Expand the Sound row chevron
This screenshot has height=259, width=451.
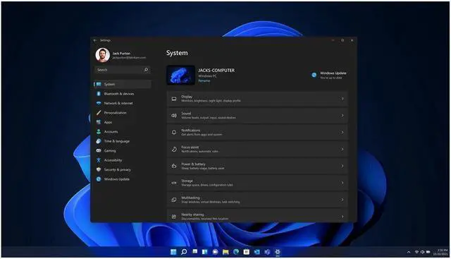point(342,116)
